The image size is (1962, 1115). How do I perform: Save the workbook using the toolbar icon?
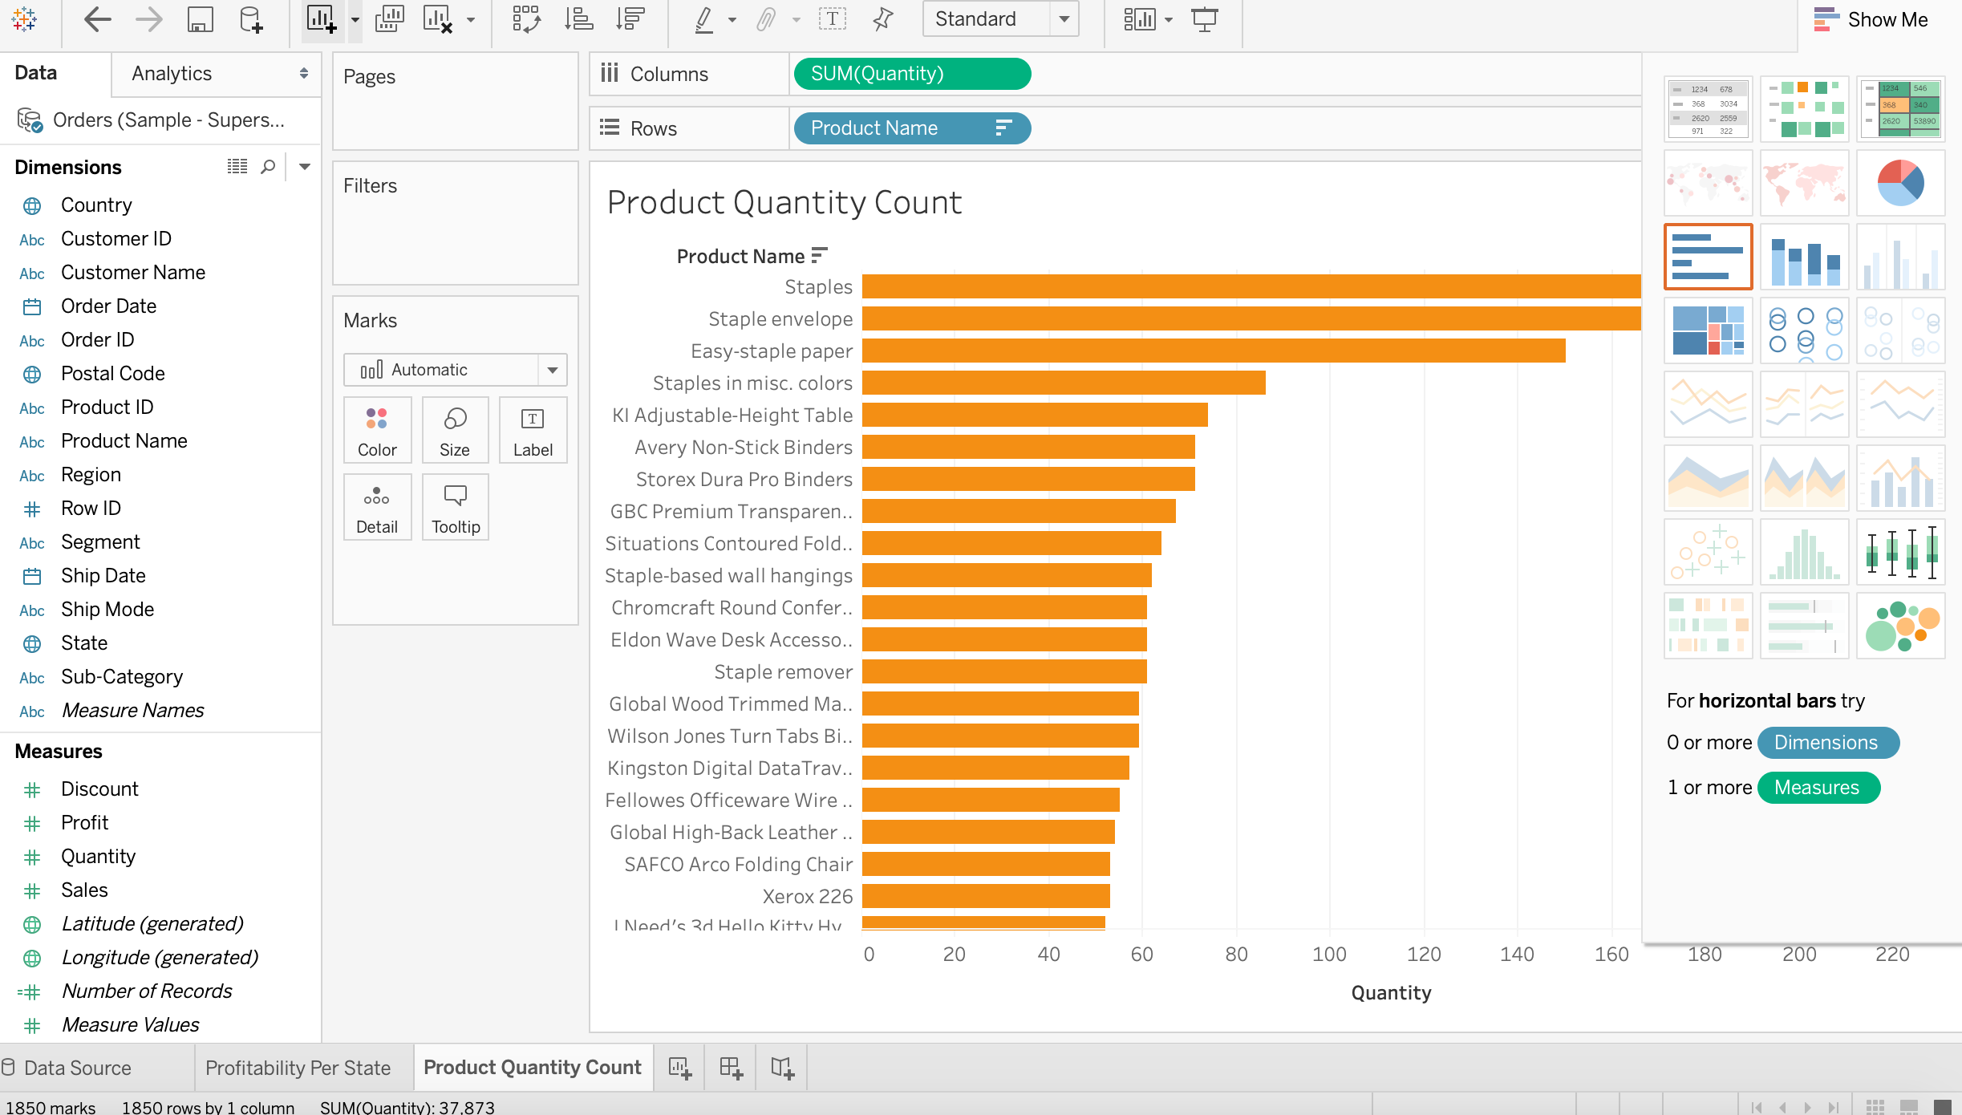coord(200,18)
